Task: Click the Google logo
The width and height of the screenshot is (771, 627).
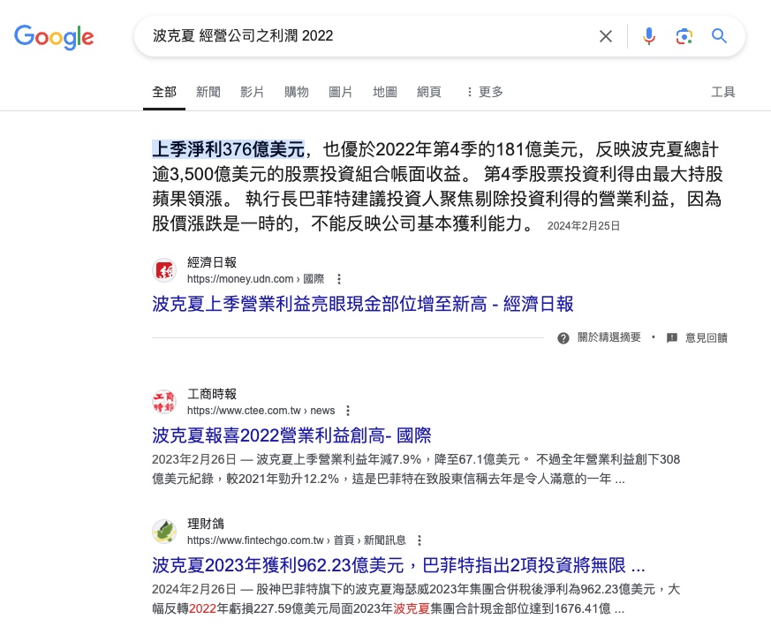Action: [x=54, y=37]
